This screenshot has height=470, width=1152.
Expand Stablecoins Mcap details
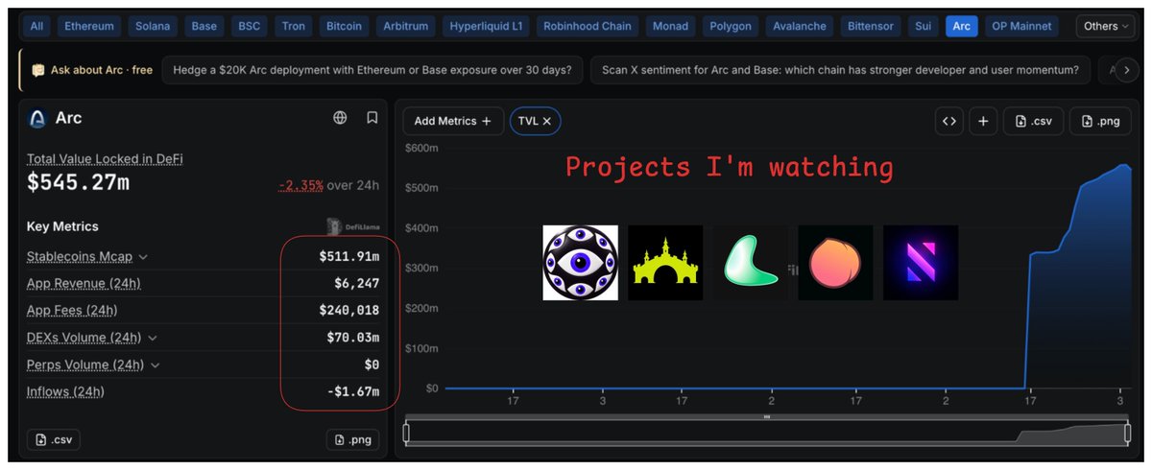(143, 257)
